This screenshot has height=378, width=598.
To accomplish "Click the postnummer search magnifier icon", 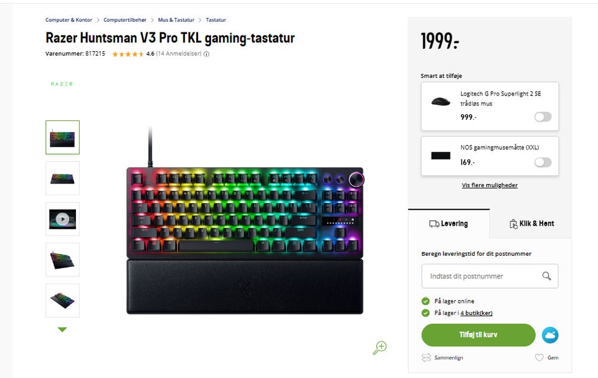I will (546, 276).
